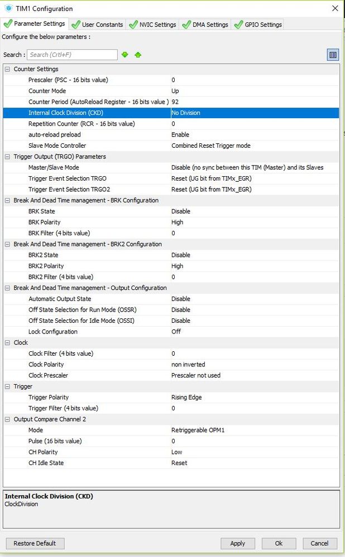
Task: Select the Repetition Counter (RCR) row
Action: 171,124
